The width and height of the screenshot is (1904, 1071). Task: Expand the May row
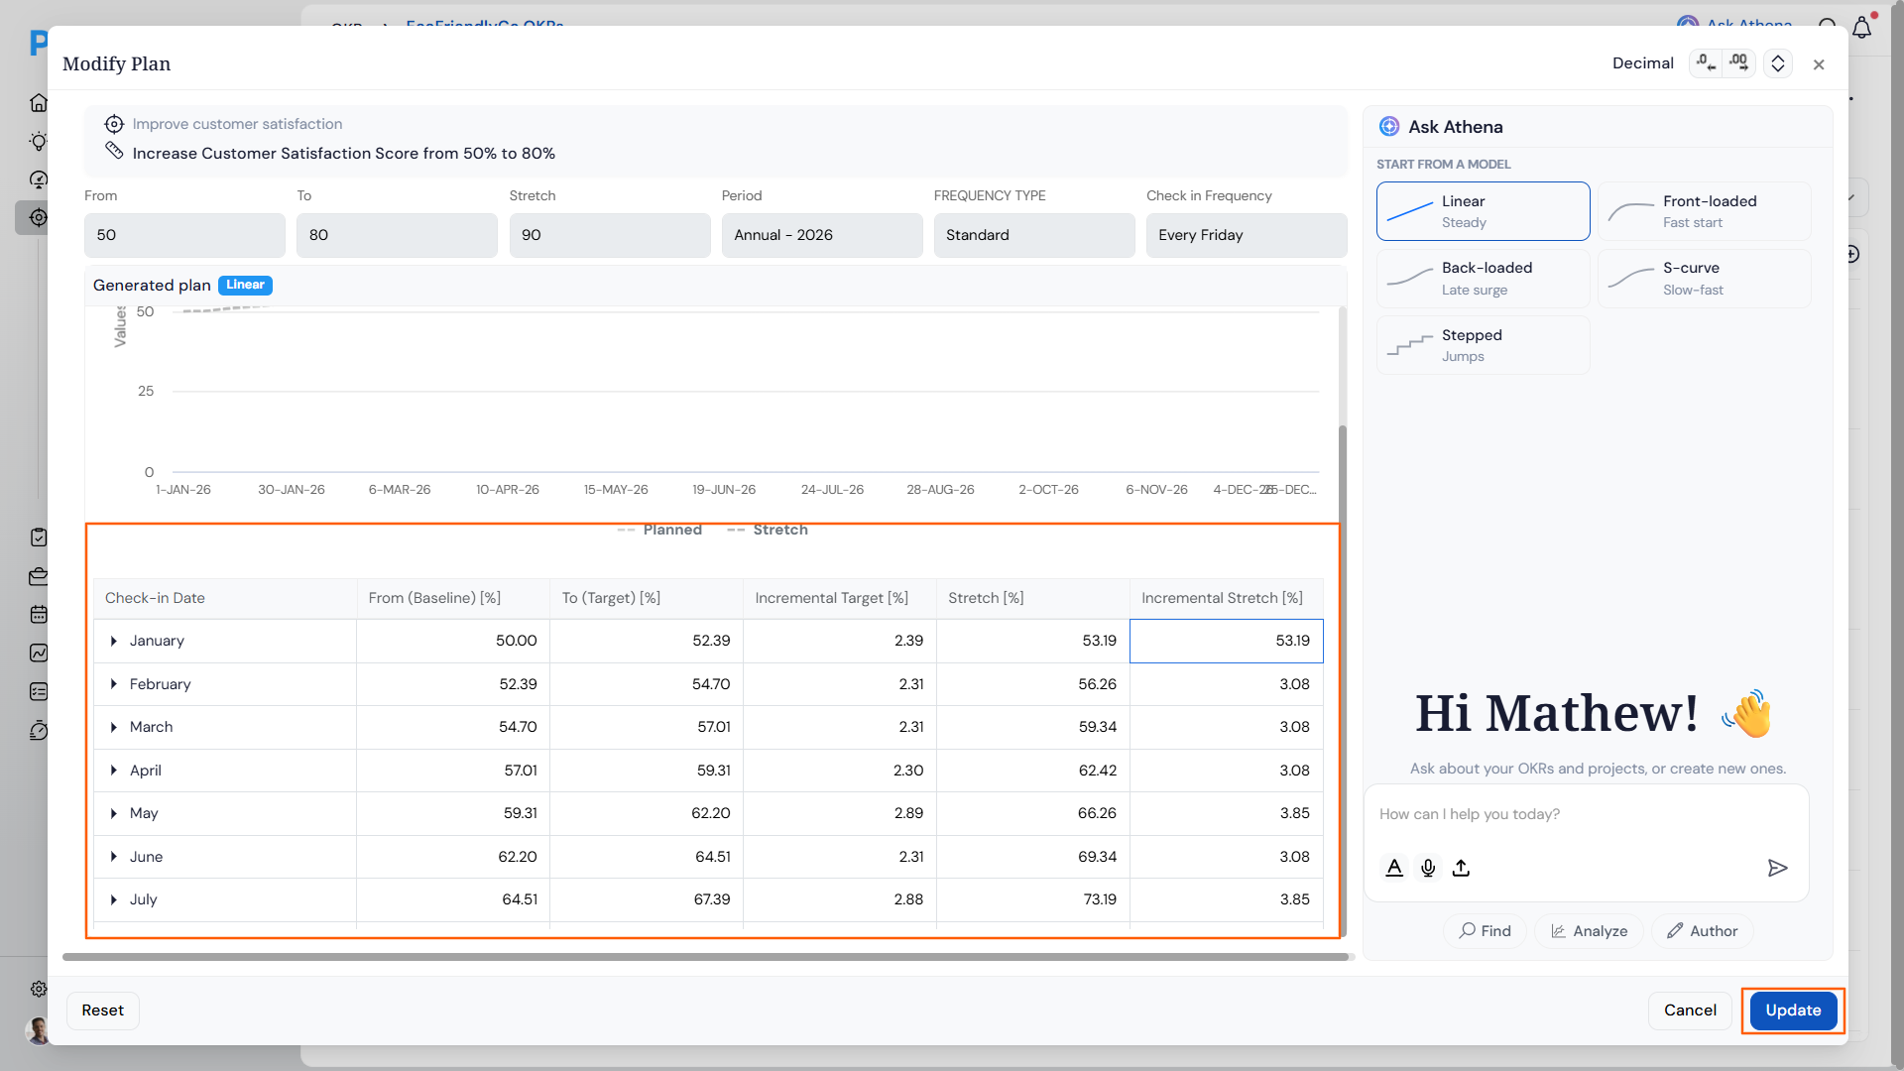pyautogui.click(x=114, y=813)
